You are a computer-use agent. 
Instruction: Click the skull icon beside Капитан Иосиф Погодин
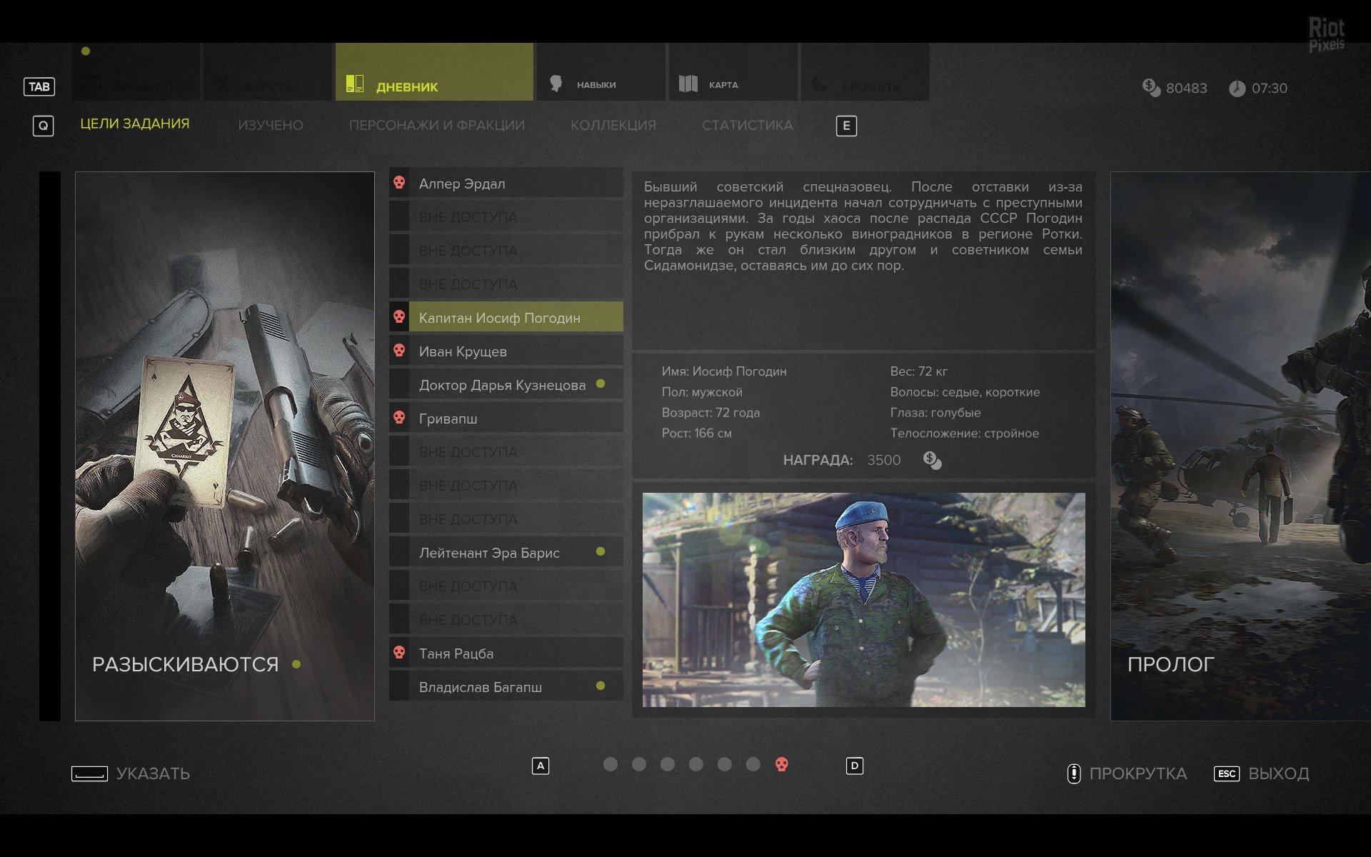[x=400, y=316]
